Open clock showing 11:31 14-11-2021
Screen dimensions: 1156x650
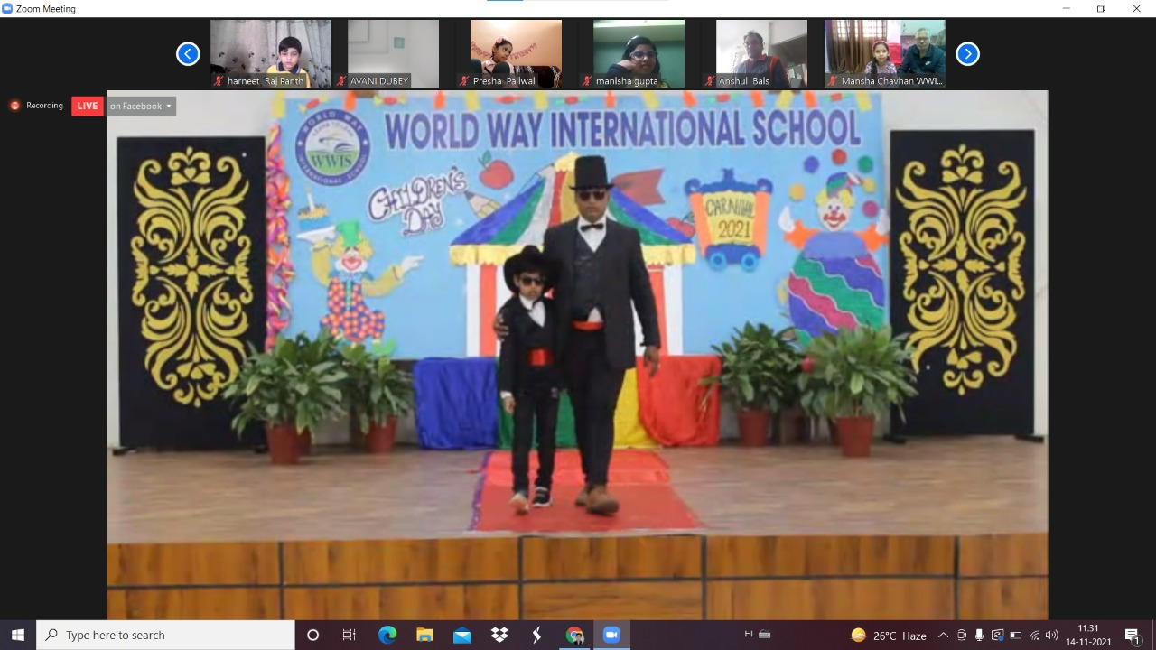pyautogui.click(x=1088, y=635)
